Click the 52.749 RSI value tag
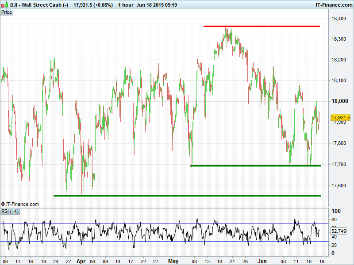 [339, 231]
